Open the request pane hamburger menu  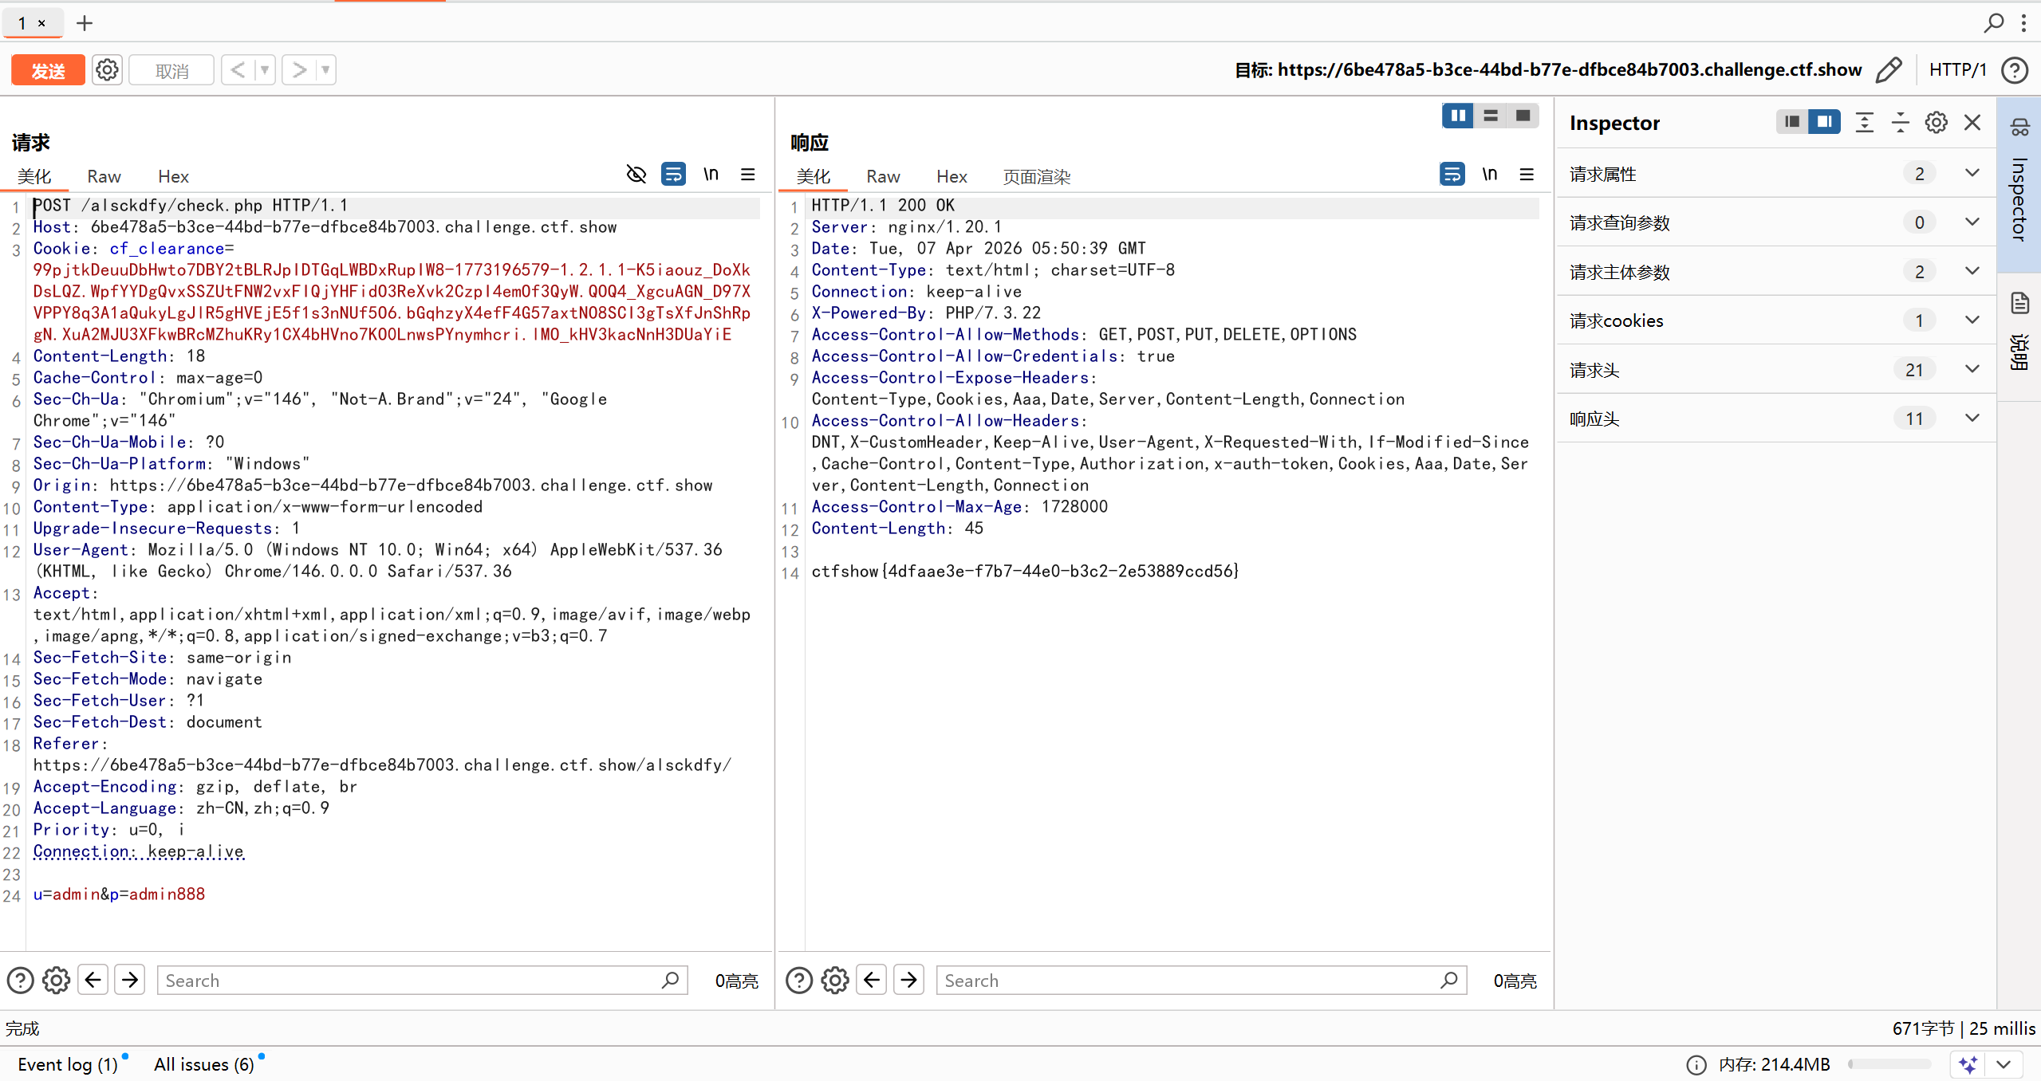pos(747,175)
